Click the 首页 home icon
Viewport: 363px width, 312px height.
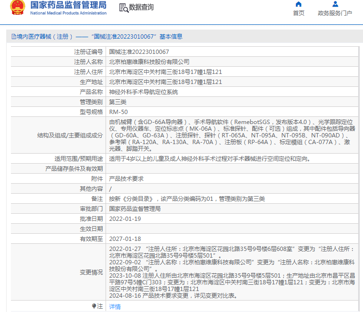299,4
